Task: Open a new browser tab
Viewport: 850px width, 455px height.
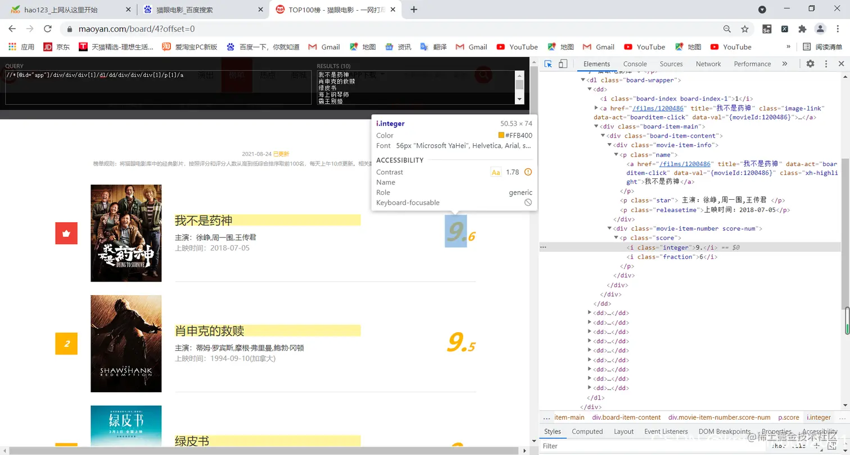Action: [414, 9]
